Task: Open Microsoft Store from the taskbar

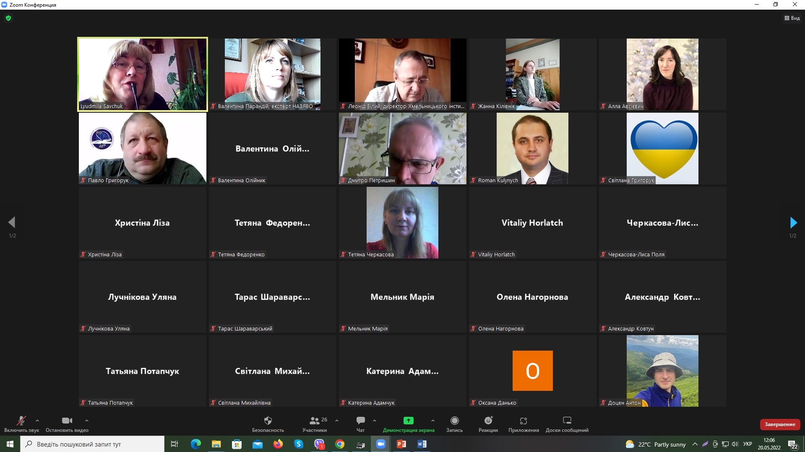Action: pos(237,444)
